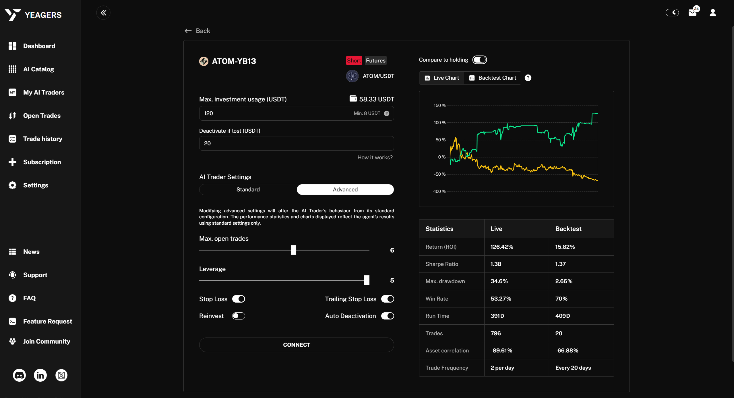Toggle dark mode switch
This screenshot has height=398, width=734.
672,13
